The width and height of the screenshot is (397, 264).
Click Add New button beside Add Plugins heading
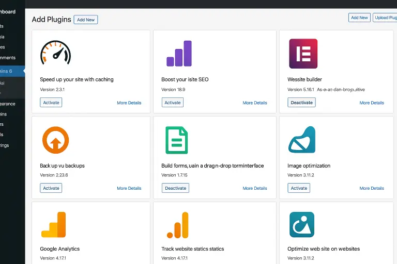coord(86,20)
